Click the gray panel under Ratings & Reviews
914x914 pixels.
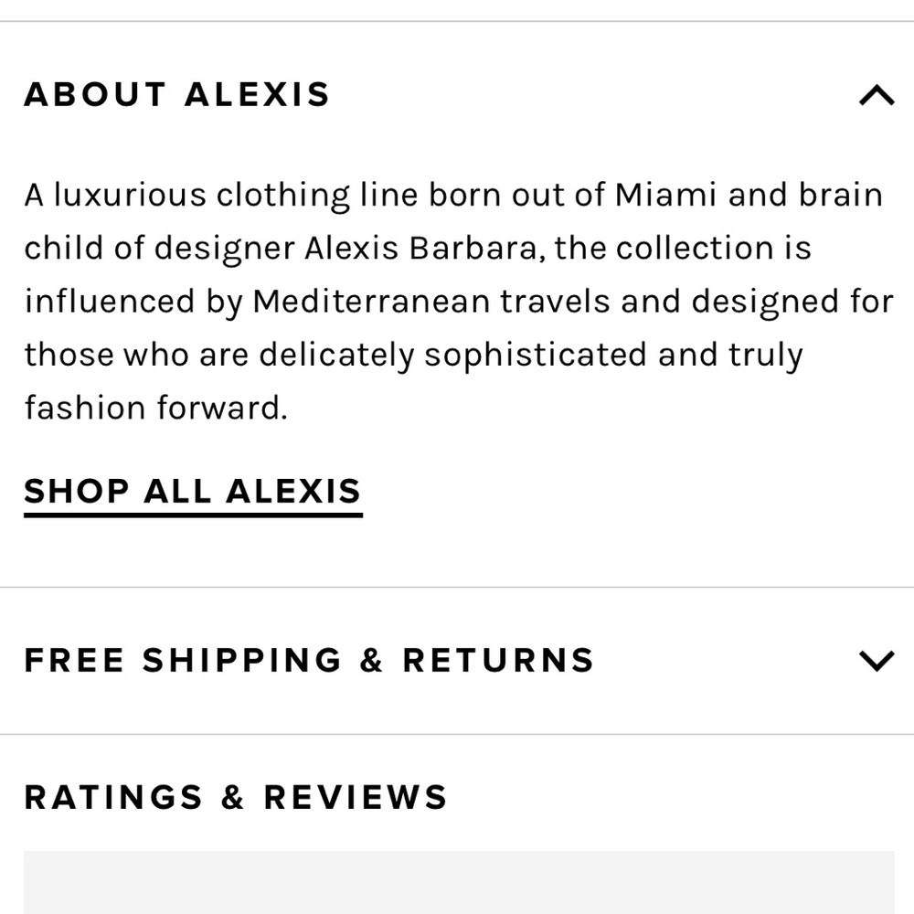[x=459, y=882]
